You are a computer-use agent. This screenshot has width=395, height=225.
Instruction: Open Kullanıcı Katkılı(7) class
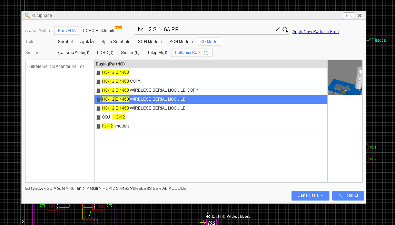point(192,53)
